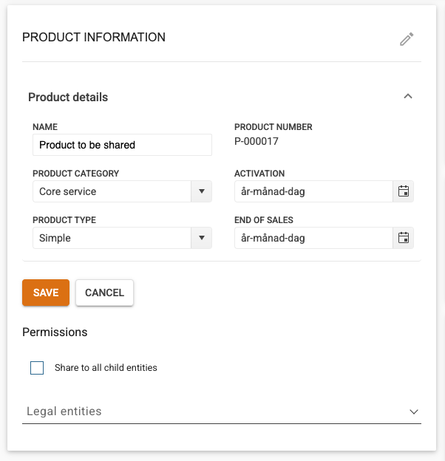The height and width of the screenshot is (461, 445).
Task: Click the Product Type dropdown arrow
Action: (202, 238)
